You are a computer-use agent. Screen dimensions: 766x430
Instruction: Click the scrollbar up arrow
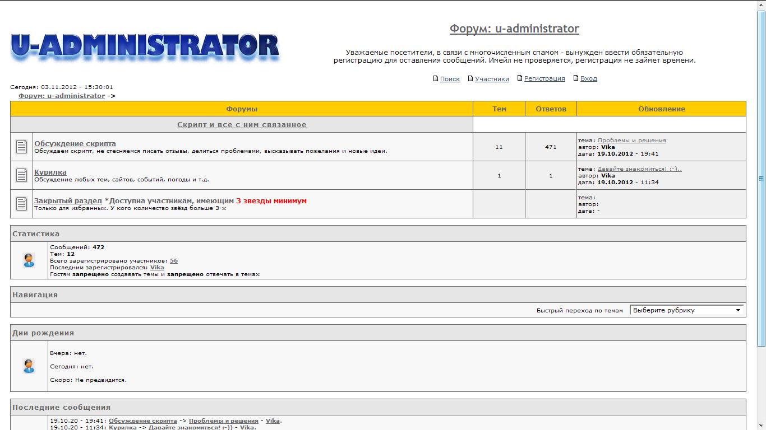pyautogui.click(x=761, y=4)
